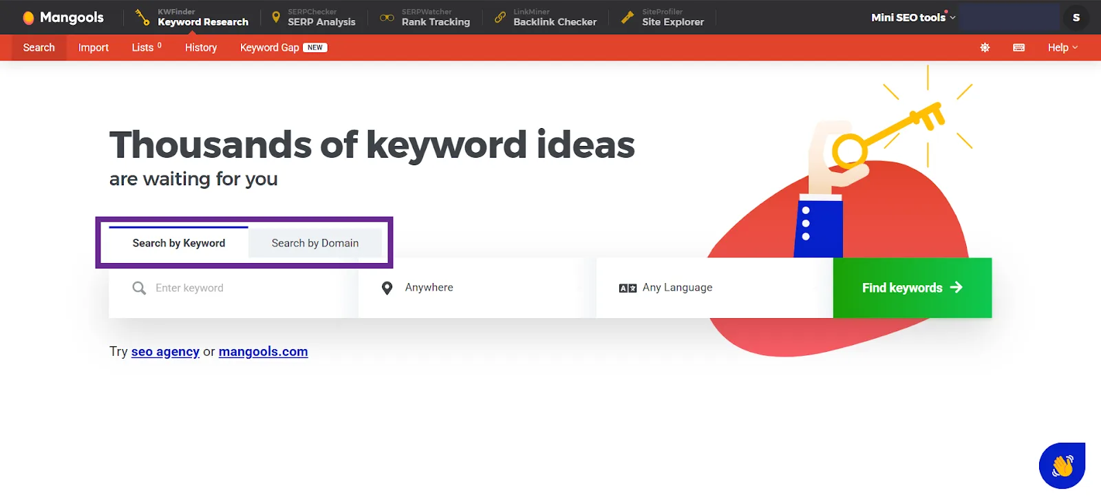Open keyboard shortcuts icon
The width and height of the screenshot is (1101, 504).
pos(1019,48)
